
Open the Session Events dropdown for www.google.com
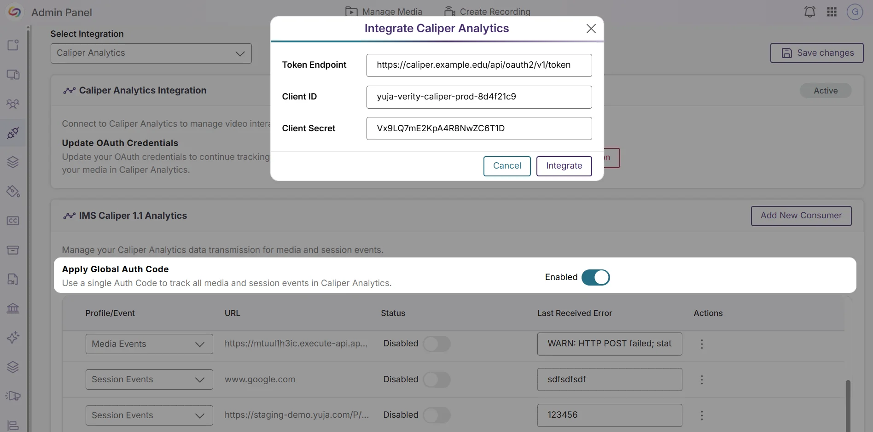(x=149, y=379)
